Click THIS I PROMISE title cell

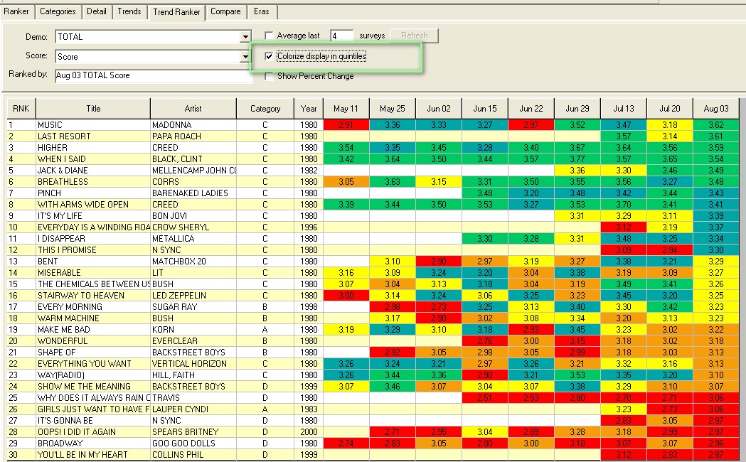93,250
